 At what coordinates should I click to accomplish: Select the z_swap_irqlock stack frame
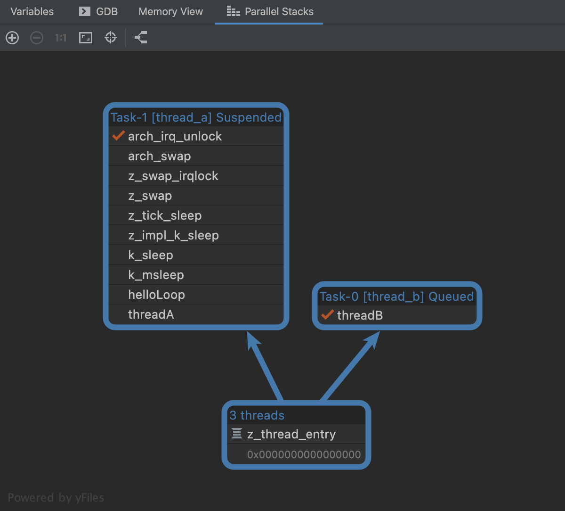coord(173,176)
